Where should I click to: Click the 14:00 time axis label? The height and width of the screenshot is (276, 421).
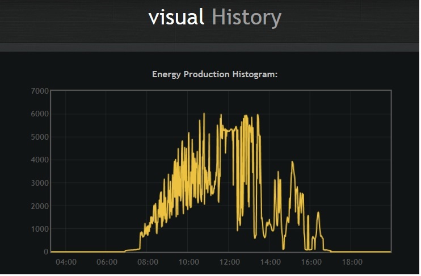(271, 262)
